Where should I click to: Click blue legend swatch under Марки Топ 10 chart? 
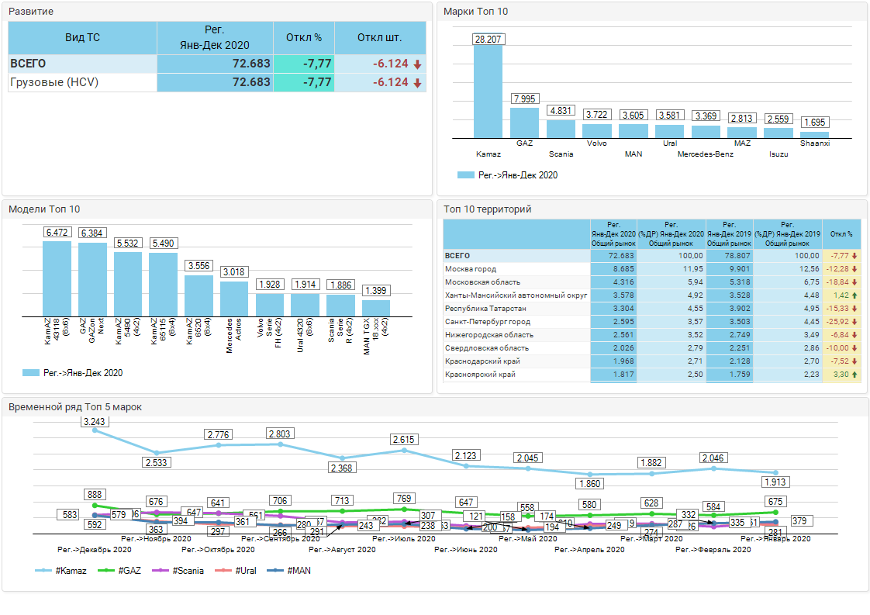pos(465,175)
